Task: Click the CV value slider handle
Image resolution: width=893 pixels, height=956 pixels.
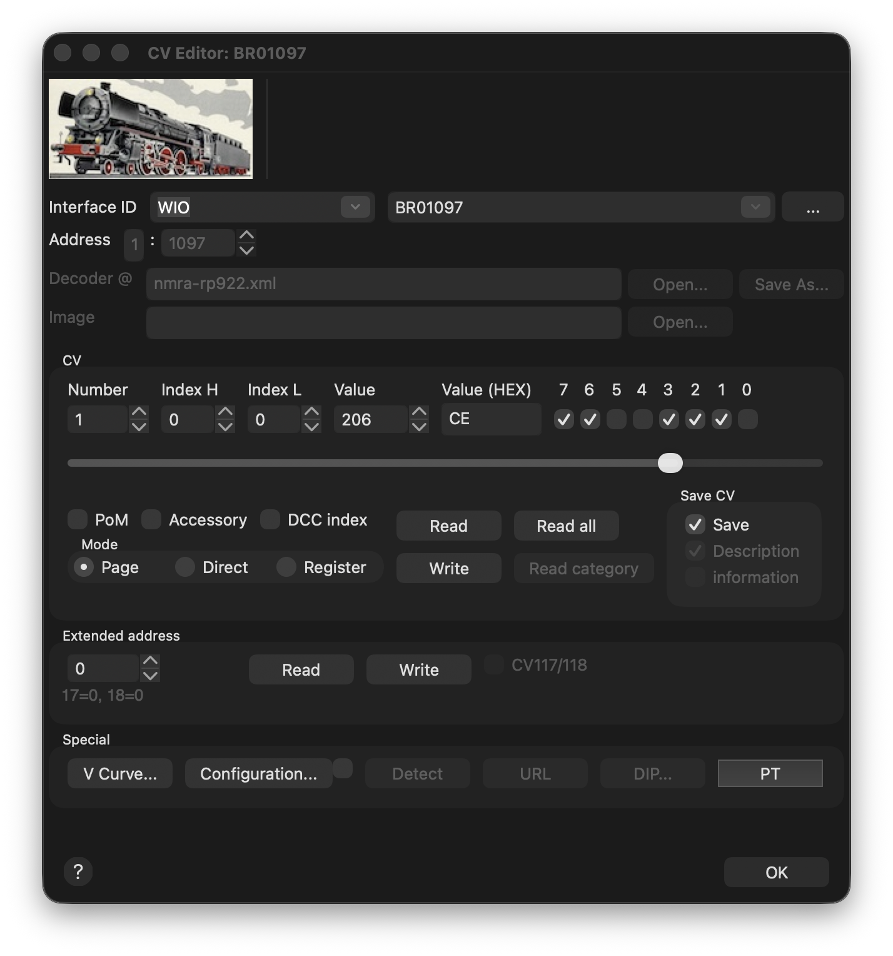Action: click(x=670, y=463)
